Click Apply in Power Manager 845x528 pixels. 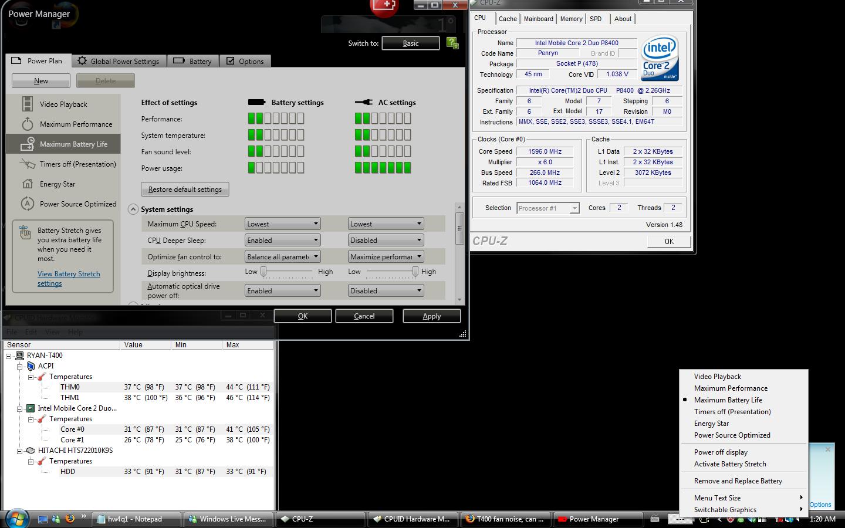pos(431,316)
